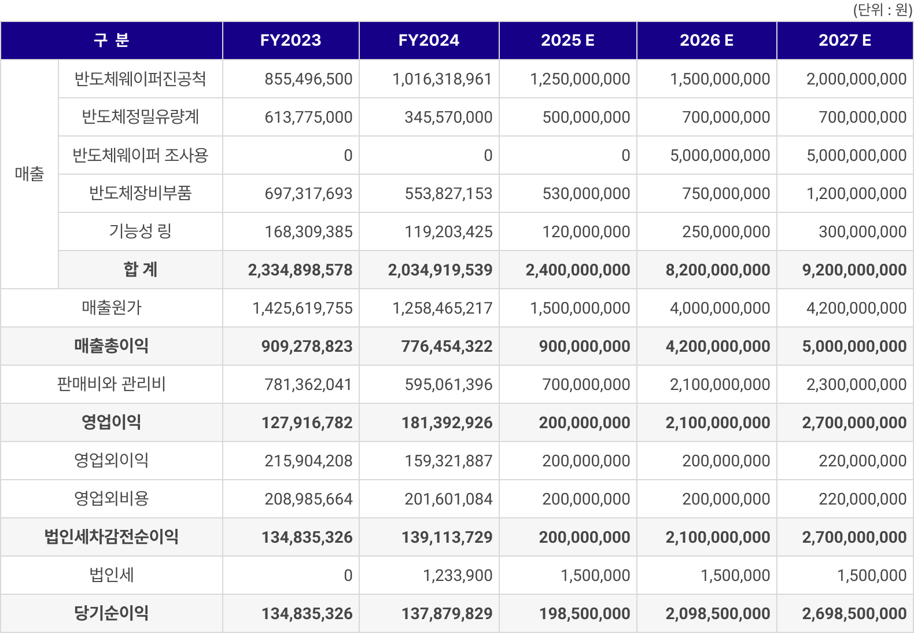This screenshot has width=914, height=633.
Task: Click the 2027 E column header
Action: coord(845,41)
